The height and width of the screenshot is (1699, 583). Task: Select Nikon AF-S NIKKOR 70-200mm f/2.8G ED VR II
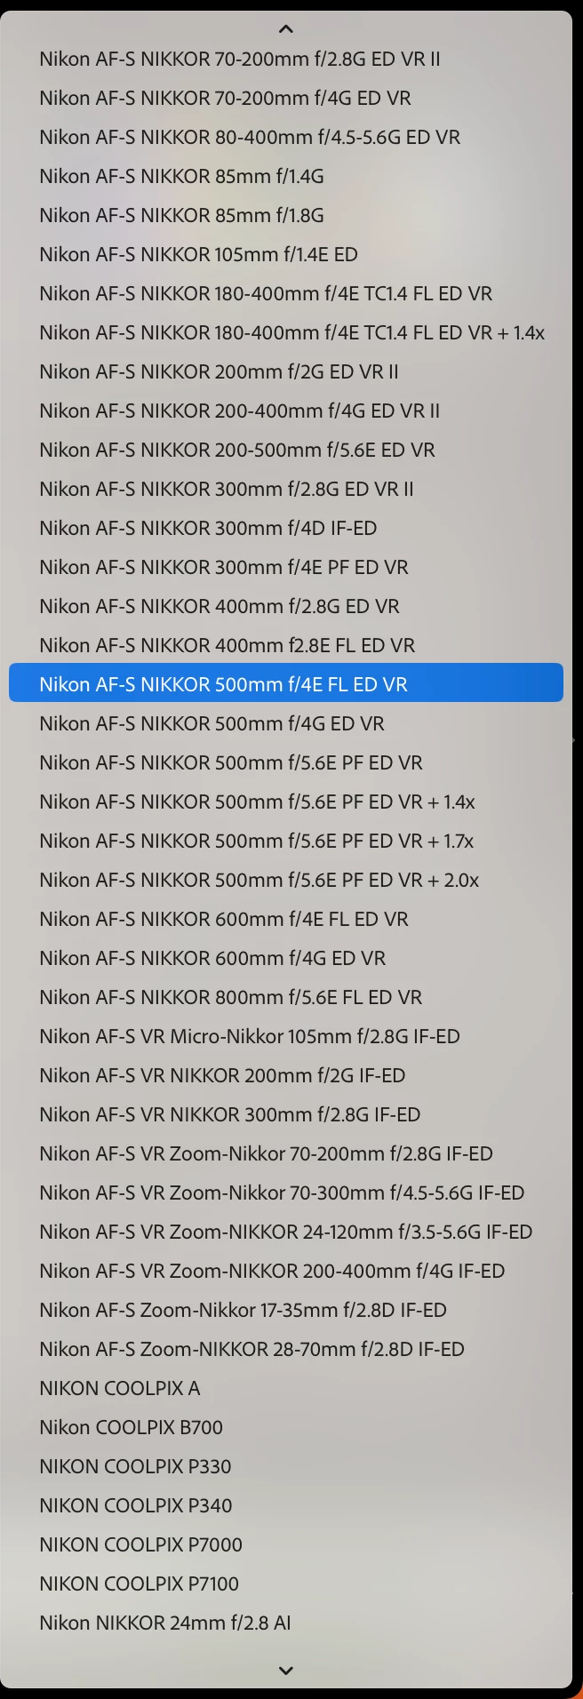(x=286, y=59)
